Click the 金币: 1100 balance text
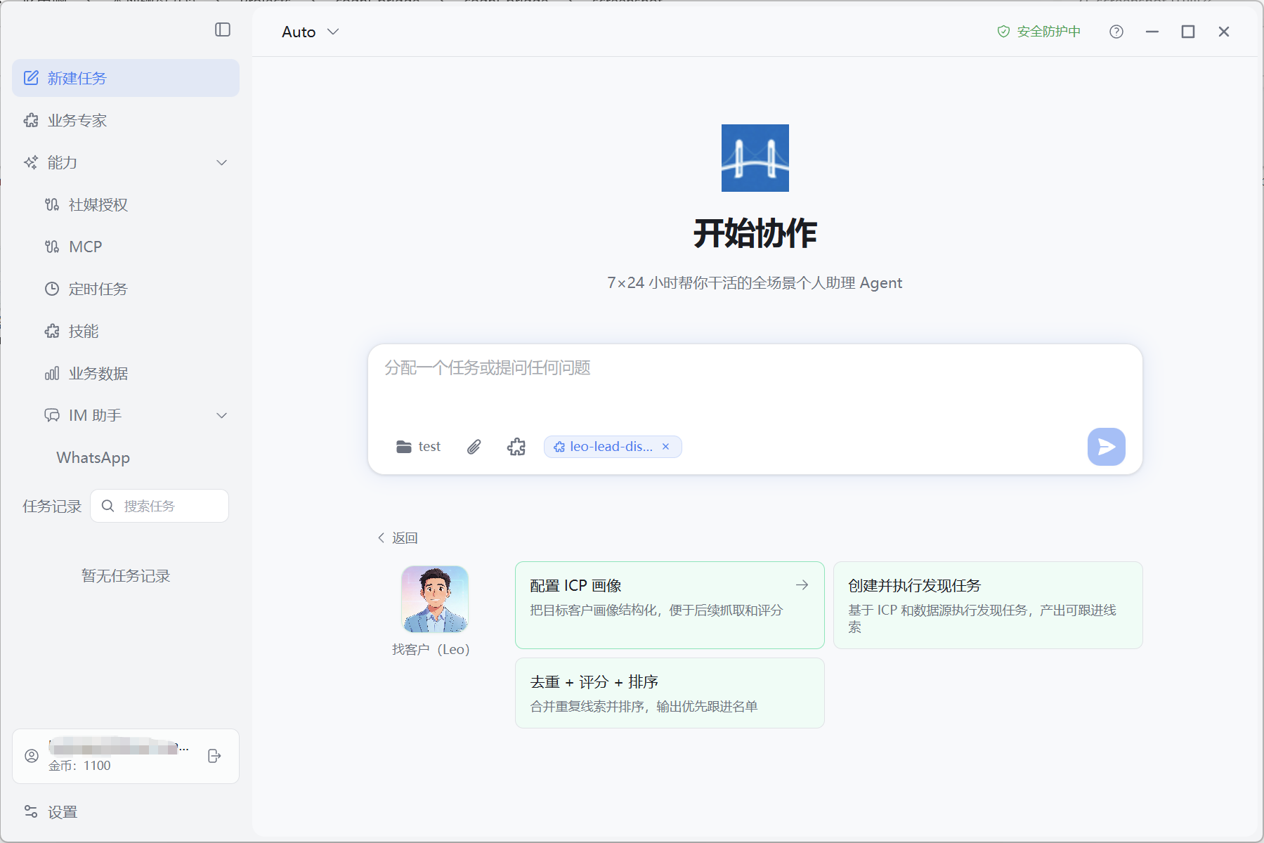The image size is (1264, 843). (x=79, y=766)
